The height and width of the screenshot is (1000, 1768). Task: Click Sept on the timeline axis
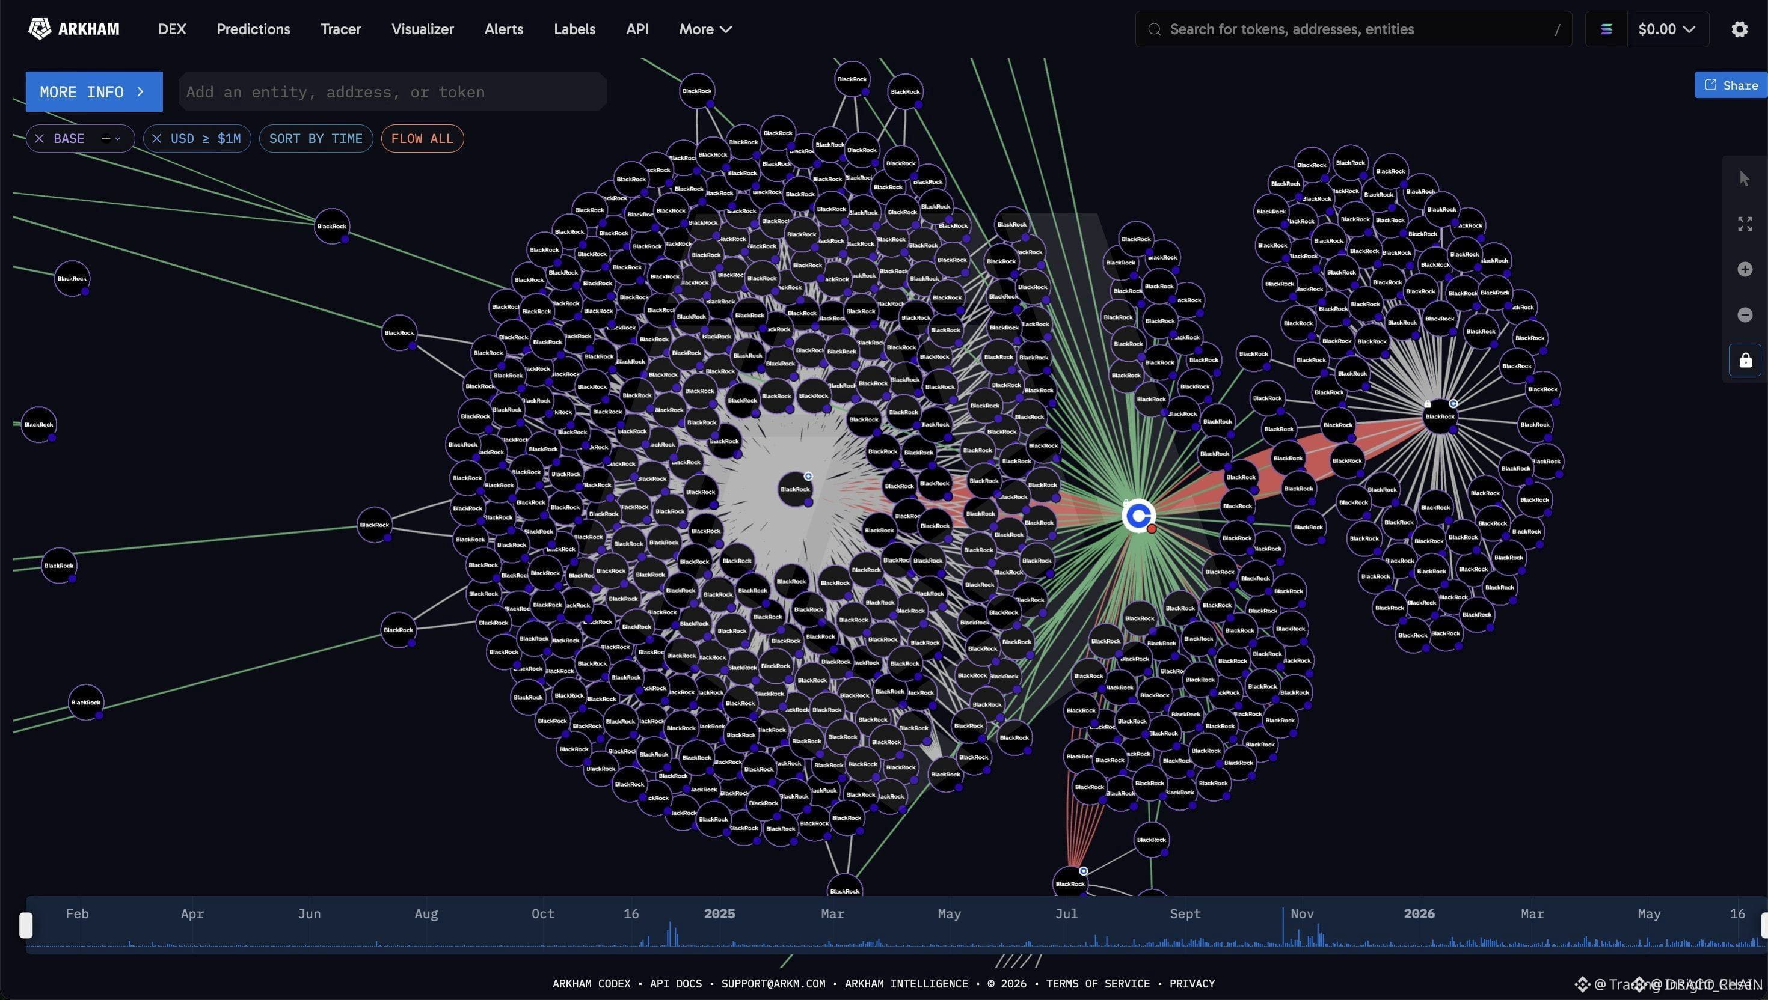click(1185, 913)
